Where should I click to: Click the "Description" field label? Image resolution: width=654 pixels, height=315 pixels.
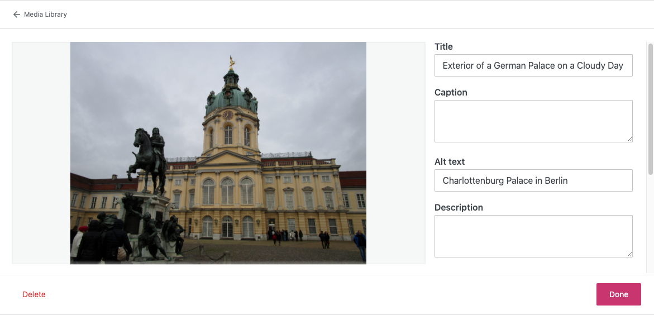[x=459, y=207]
